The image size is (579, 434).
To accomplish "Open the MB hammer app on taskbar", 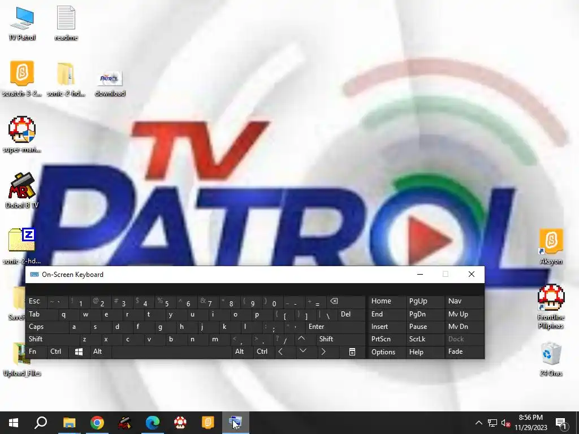I will coord(124,423).
